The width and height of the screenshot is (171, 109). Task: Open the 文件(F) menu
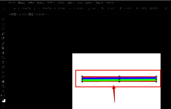11,3
